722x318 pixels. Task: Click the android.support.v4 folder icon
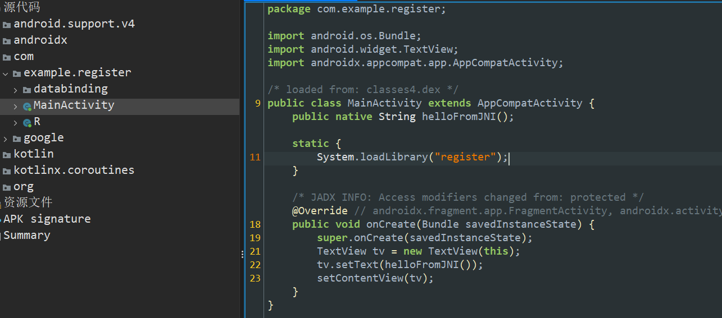pos(7,25)
